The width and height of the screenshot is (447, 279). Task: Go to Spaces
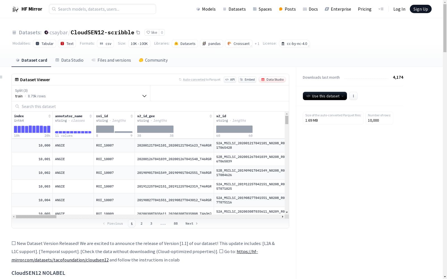262,9
